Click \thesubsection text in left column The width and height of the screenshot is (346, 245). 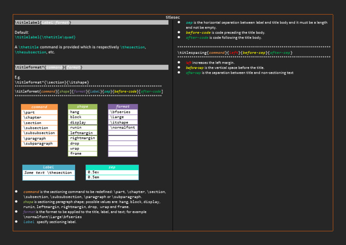(31, 52)
